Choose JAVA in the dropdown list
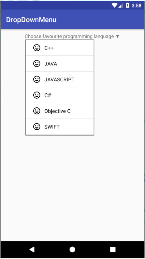 (60, 64)
